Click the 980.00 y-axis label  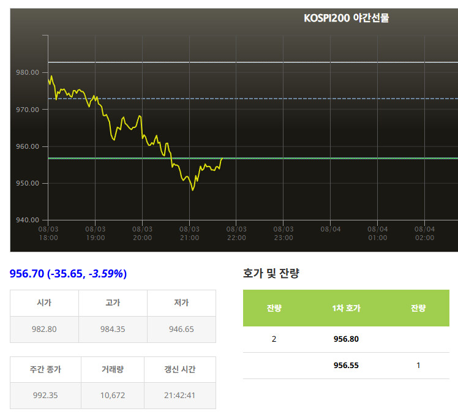point(28,72)
